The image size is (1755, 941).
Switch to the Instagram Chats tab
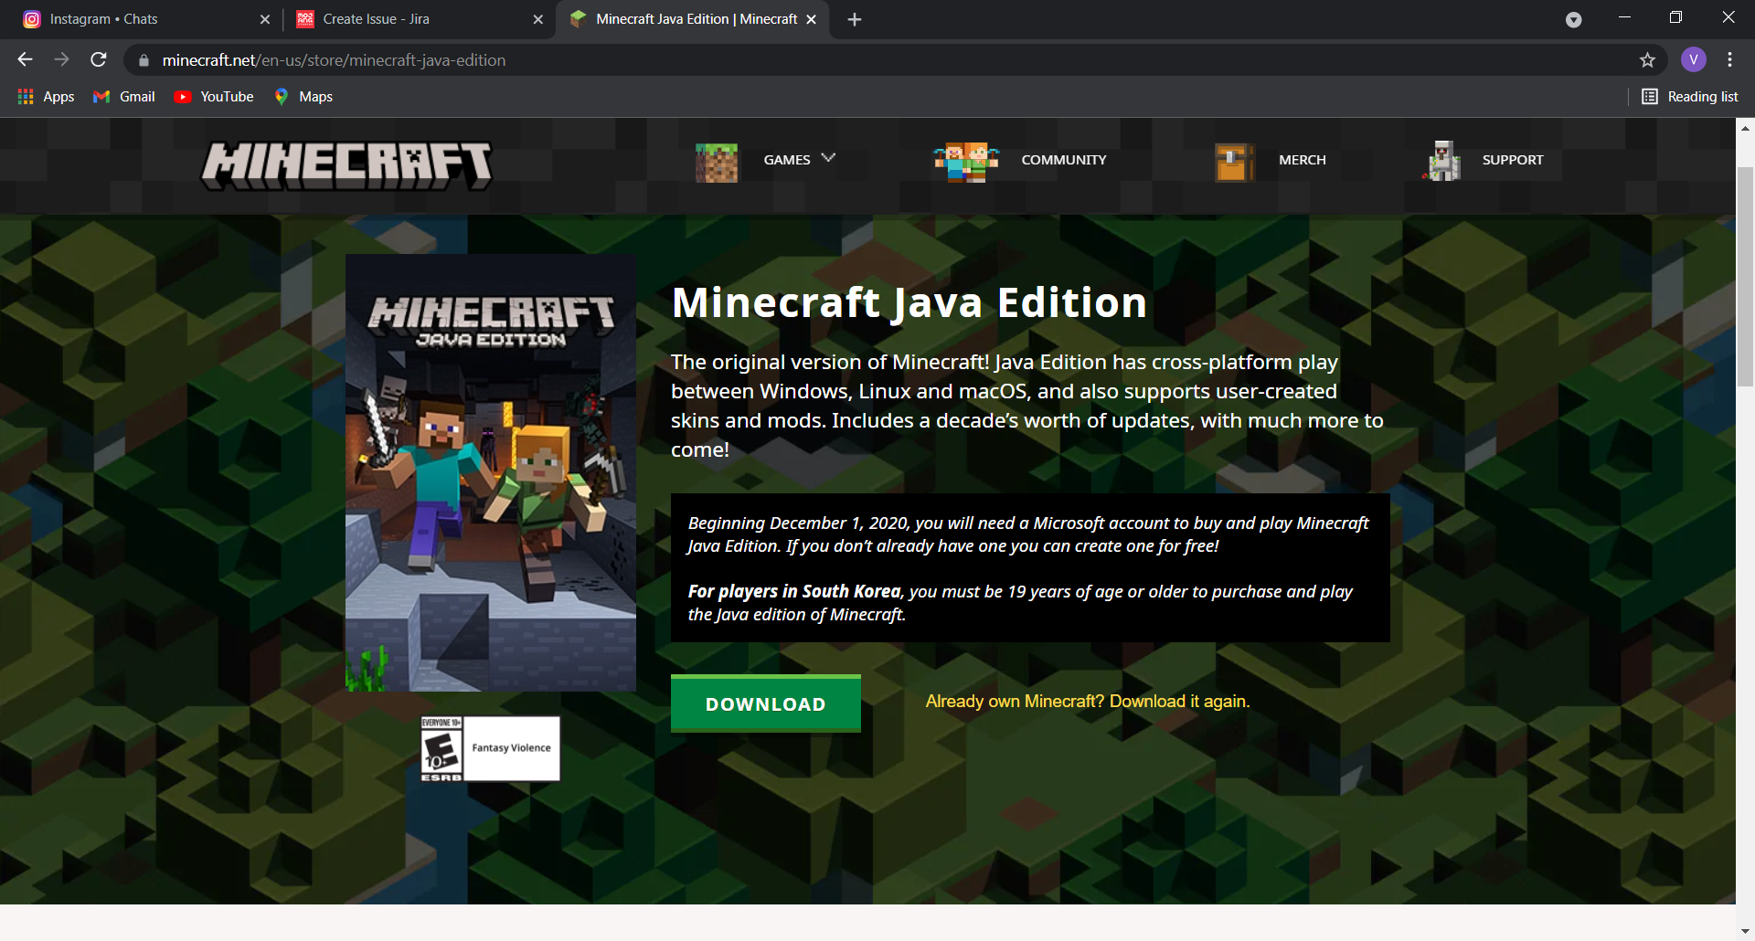click(x=137, y=19)
